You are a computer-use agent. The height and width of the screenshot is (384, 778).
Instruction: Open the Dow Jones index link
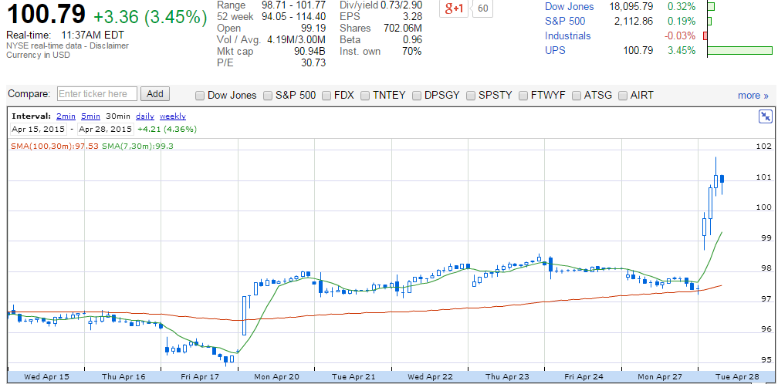click(569, 7)
